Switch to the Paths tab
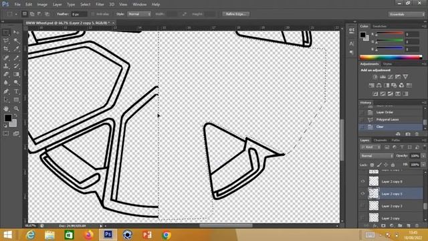This screenshot has height=241, width=428. 395,140
